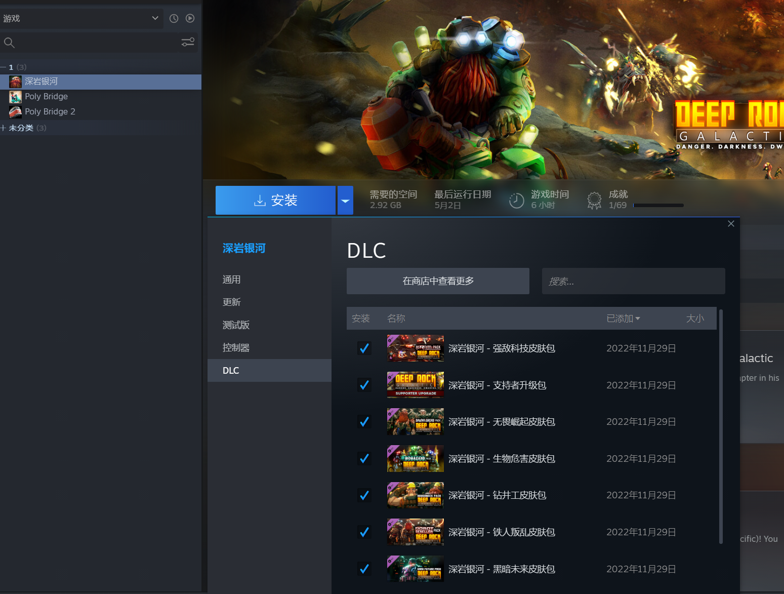The height and width of the screenshot is (594, 784).
Task: Open recent activity clock icon in library header
Action: (x=174, y=18)
